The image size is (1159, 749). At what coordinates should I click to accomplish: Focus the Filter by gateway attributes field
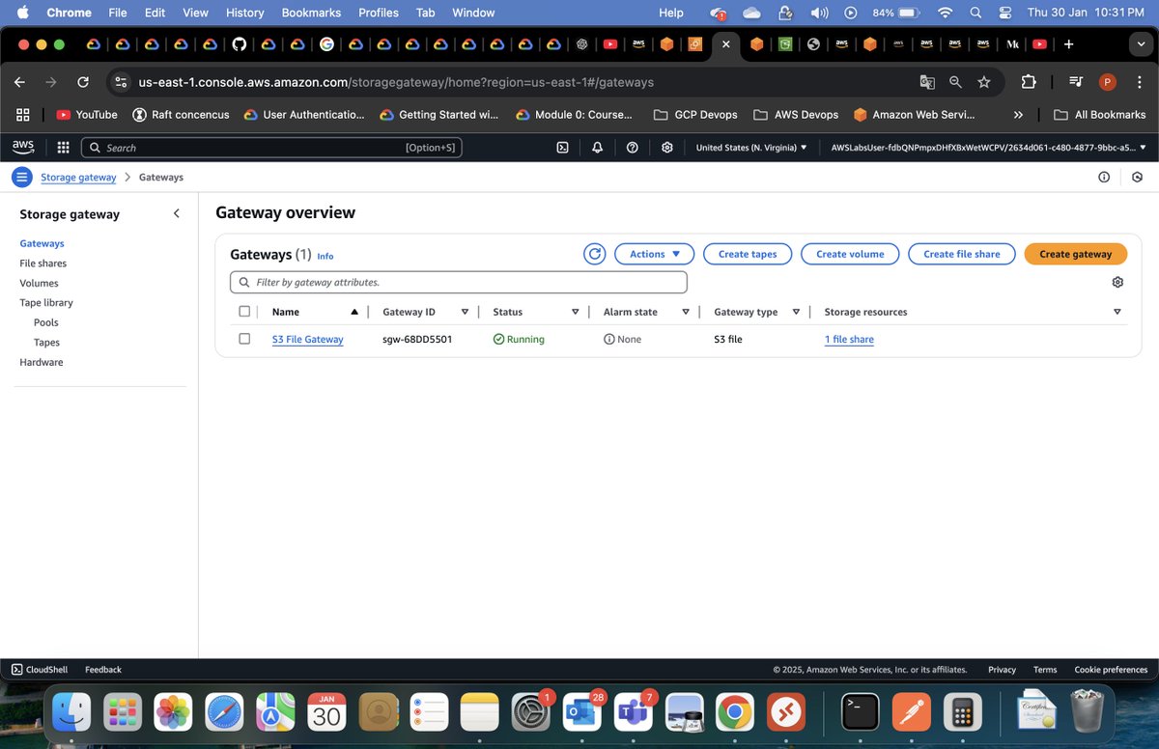coord(459,282)
